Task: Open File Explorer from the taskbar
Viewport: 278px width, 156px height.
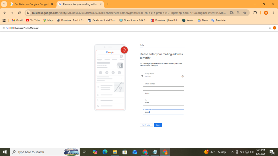Action: pyautogui.click(x=115, y=152)
